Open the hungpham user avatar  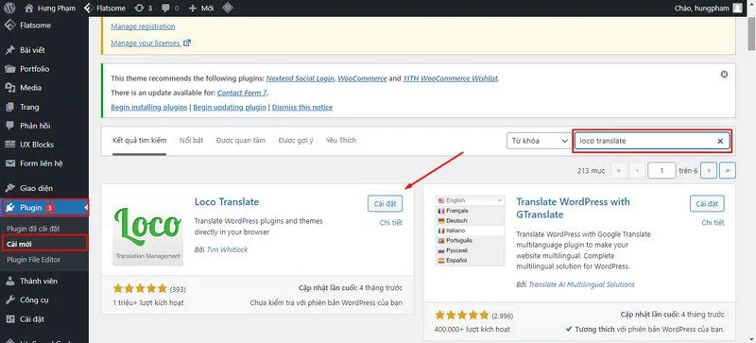(738, 8)
